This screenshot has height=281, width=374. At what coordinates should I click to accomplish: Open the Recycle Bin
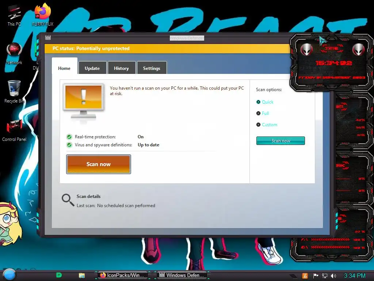tap(14, 92)
